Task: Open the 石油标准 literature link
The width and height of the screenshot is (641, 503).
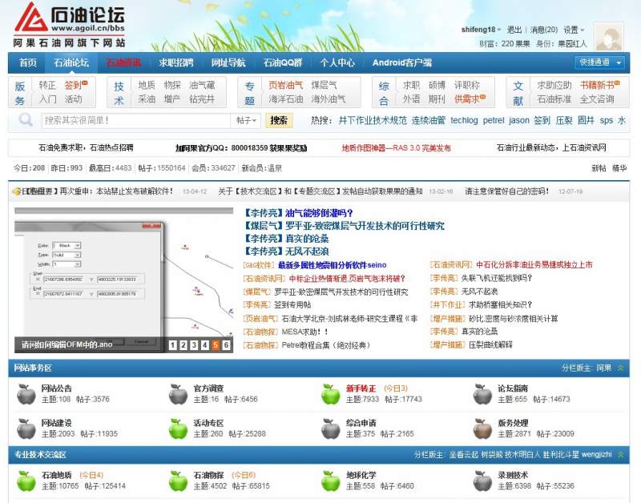Action: coord(554,99)
